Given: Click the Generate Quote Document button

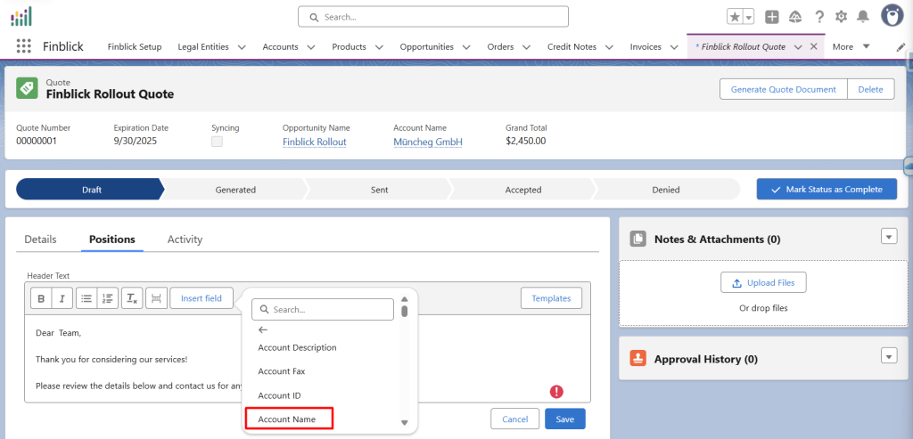Looking at the screenshot, I should coord(783,89).
